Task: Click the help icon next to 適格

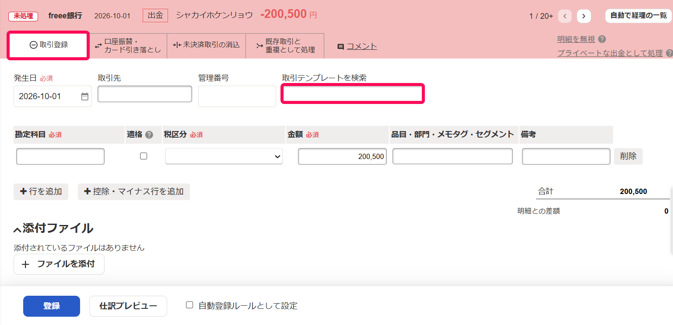Action: pyautogui.click(x=149, y=135)
